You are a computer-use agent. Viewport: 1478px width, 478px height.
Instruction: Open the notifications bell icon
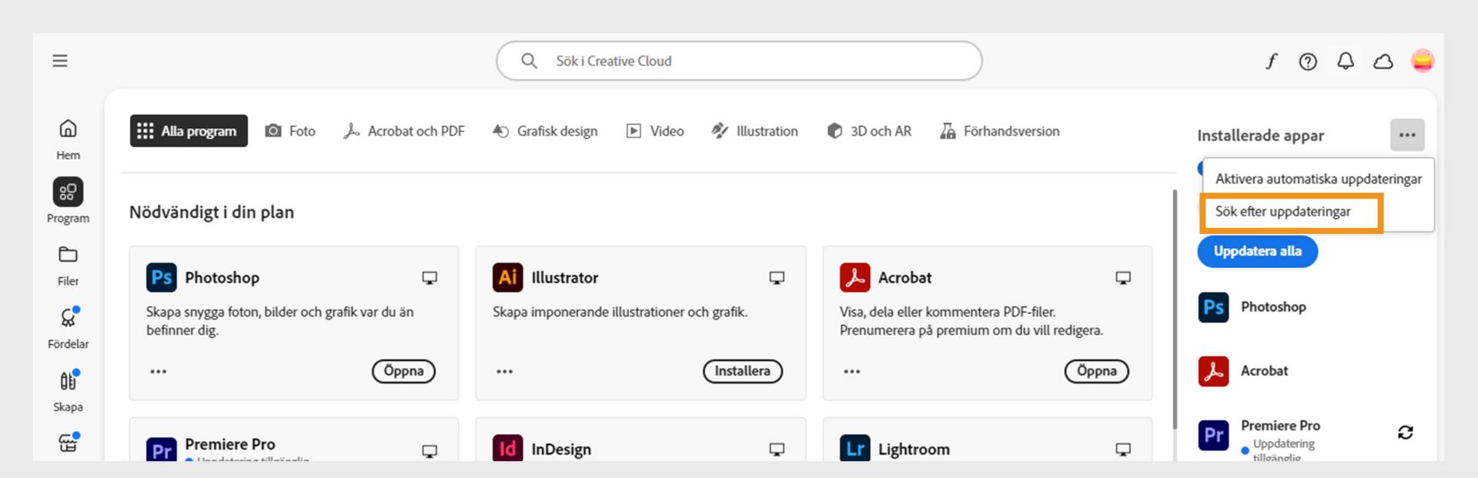[x=1345, y=62]
